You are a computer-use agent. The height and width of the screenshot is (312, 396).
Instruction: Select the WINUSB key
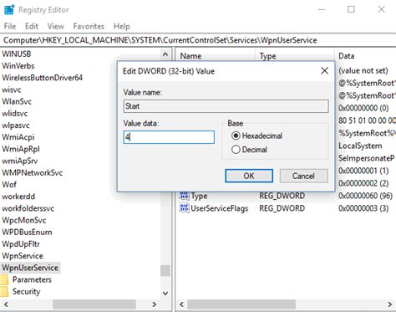point(17,54)
